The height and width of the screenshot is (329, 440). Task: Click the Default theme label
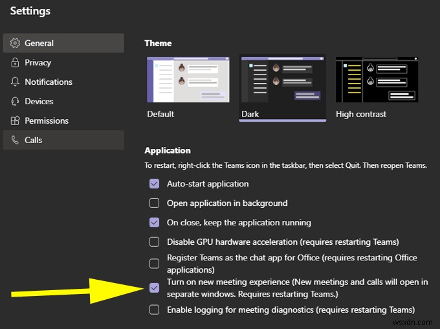pos(160,114)
